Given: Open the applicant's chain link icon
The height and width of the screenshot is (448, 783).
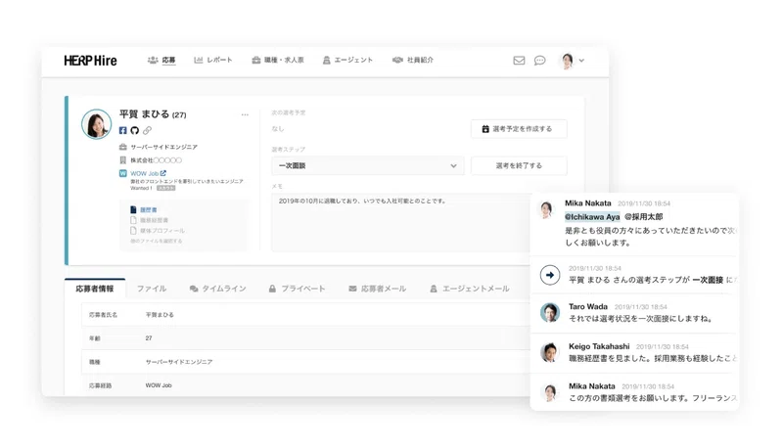Looking at the screenshot, I should pyautogui.click(x=147, y=130).
